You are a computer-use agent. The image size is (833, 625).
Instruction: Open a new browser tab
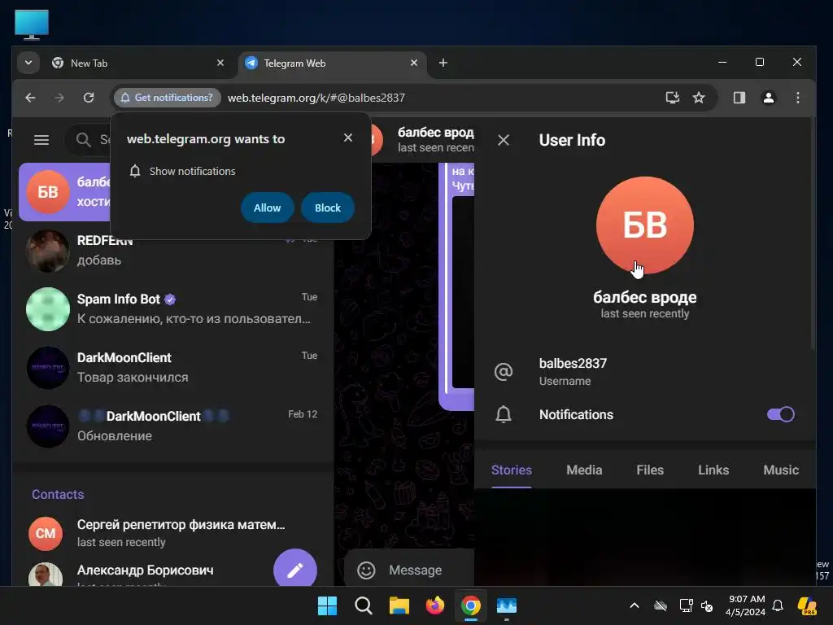[443, 63]
